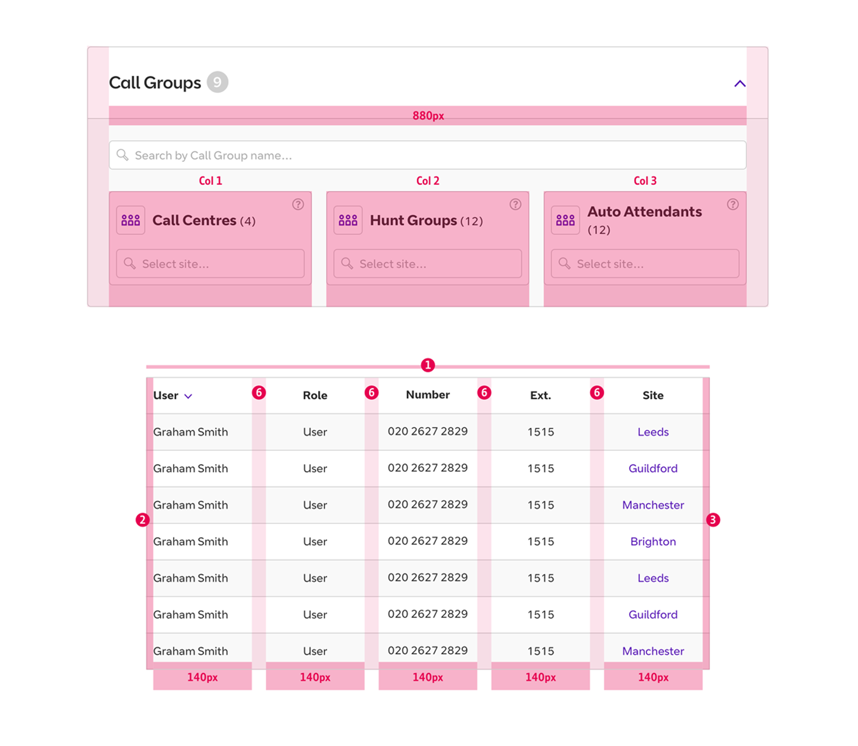Click the Call Groups count badge
Screen dimensions: 858x746
218,82
